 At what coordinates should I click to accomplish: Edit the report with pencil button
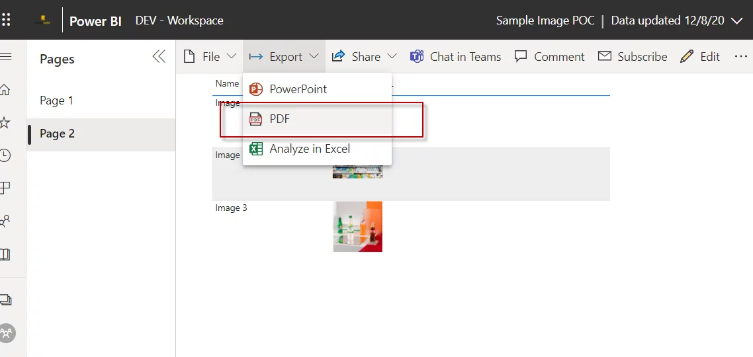tap(700, 57)
